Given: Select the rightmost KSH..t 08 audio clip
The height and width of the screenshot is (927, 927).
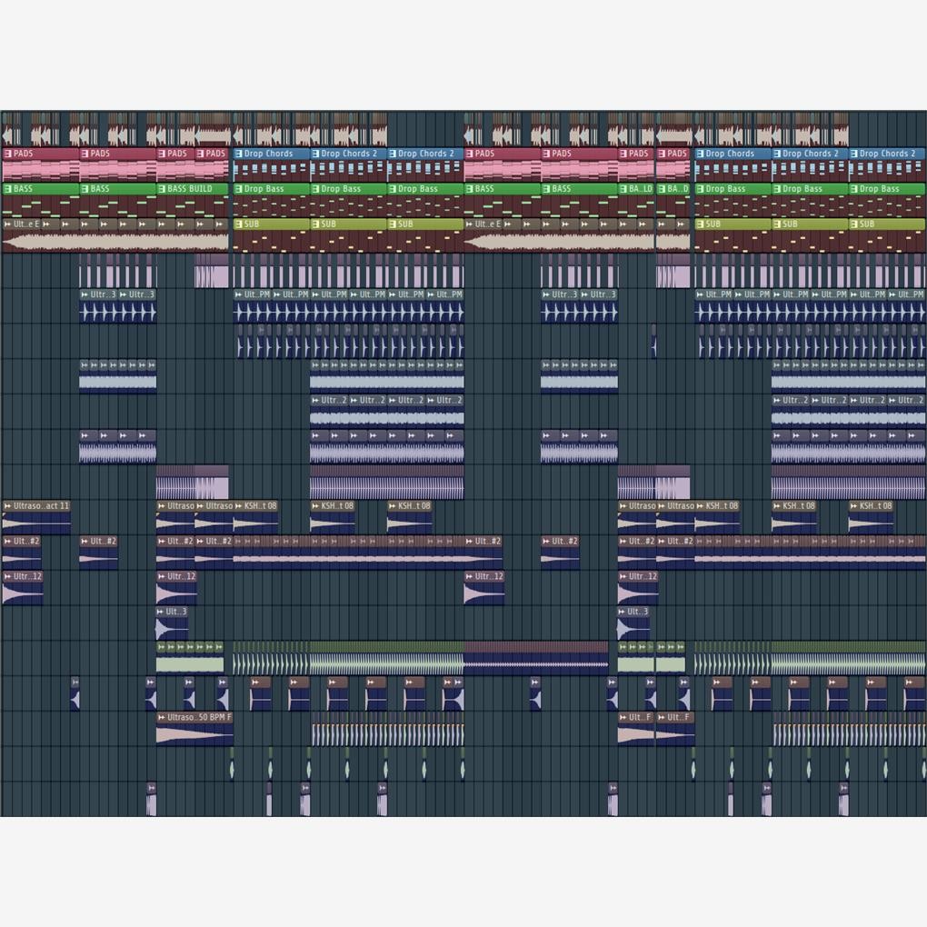Looking at the screenshot, I should [x=871, y=518].
